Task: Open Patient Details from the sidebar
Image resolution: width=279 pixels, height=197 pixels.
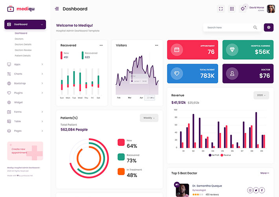Action: point(22,55)
